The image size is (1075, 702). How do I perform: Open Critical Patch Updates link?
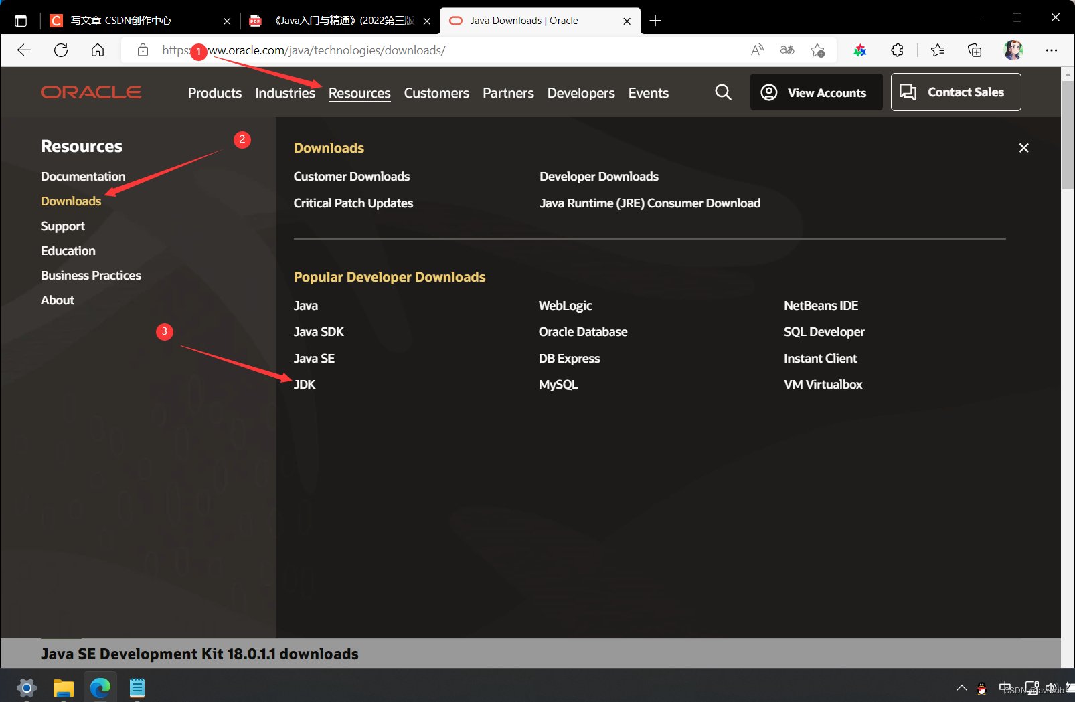353,203
